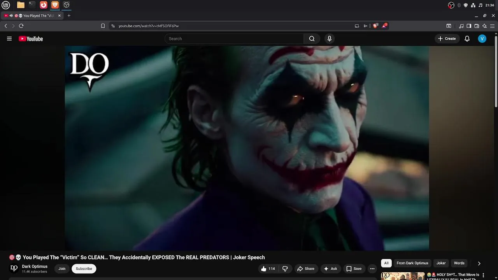The image size is (498, 280).
Task: Open Dark Optimus channel avatar
Action: click(x=14, y=268)
